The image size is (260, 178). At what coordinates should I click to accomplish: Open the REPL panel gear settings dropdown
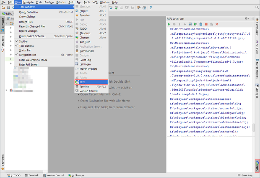247,18
